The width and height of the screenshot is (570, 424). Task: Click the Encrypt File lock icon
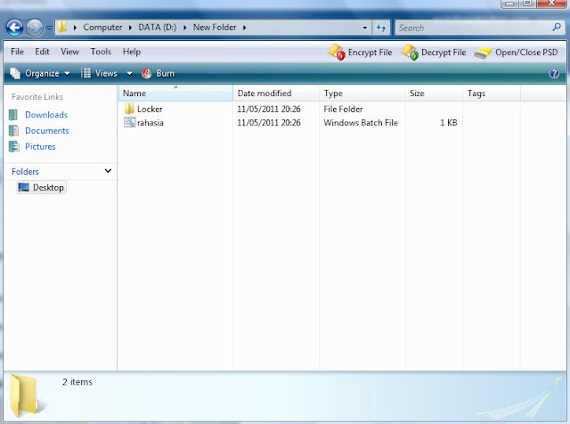click(337, 53)
